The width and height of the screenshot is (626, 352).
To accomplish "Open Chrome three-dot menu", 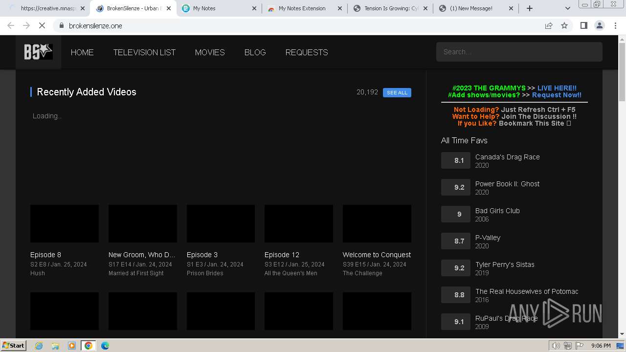I will [x=615, y=25].
